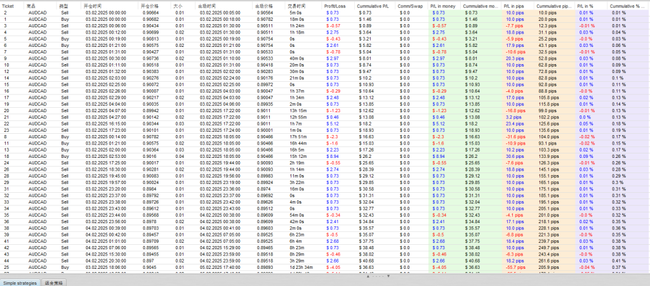The width and height of the screenshot is (650, 286).
Task: Sort by 开仓价格 column header
Action: [151, 5]
